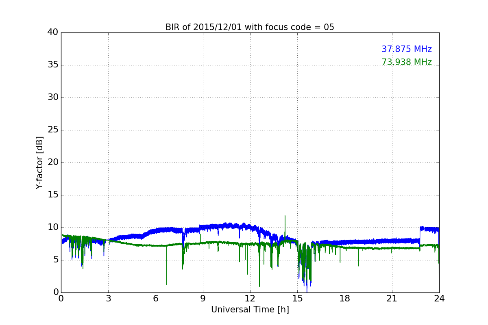Click x-axis tick label '21'
This screenshot has height=325, width=488.
point(392,299)
